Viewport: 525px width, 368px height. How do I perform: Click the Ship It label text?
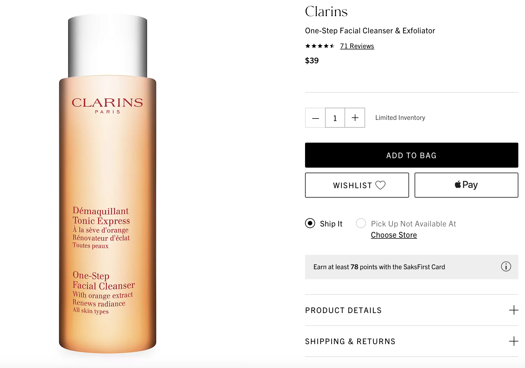(x=331, y=224)
